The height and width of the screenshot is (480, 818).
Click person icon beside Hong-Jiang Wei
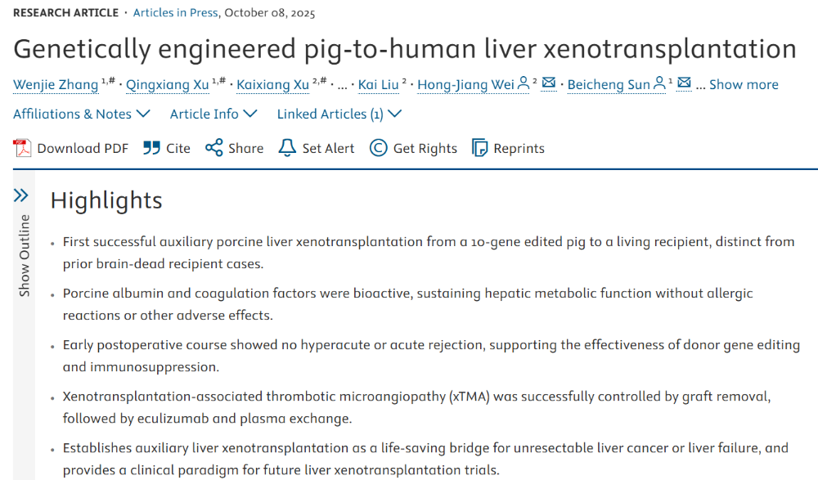524,84
